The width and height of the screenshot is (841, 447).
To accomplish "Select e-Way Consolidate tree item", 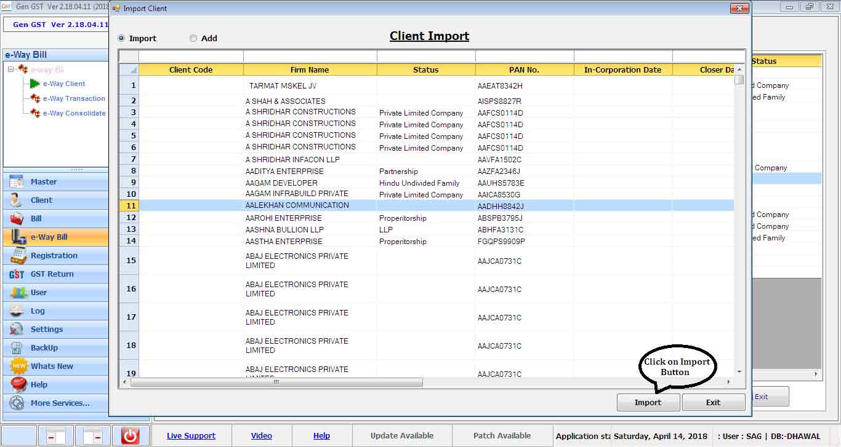I will click(x=74, y=113).
